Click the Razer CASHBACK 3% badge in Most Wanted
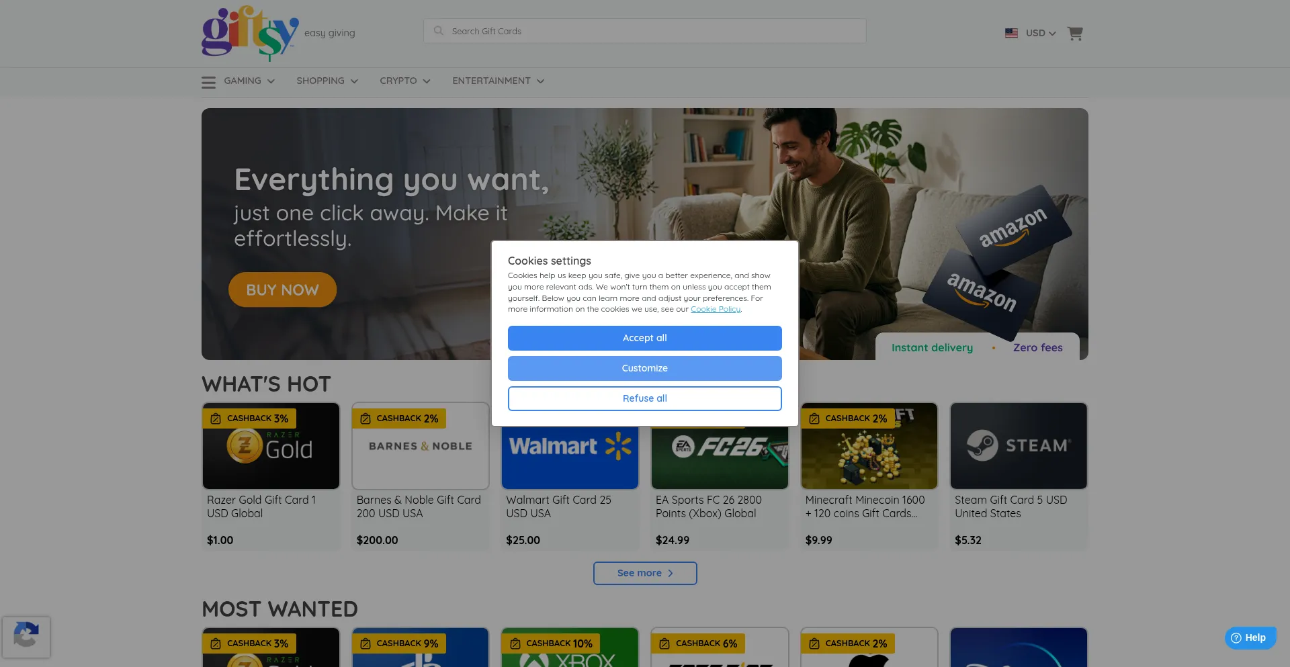This screenshot has width=1290, height=667. tap(249, 643)
